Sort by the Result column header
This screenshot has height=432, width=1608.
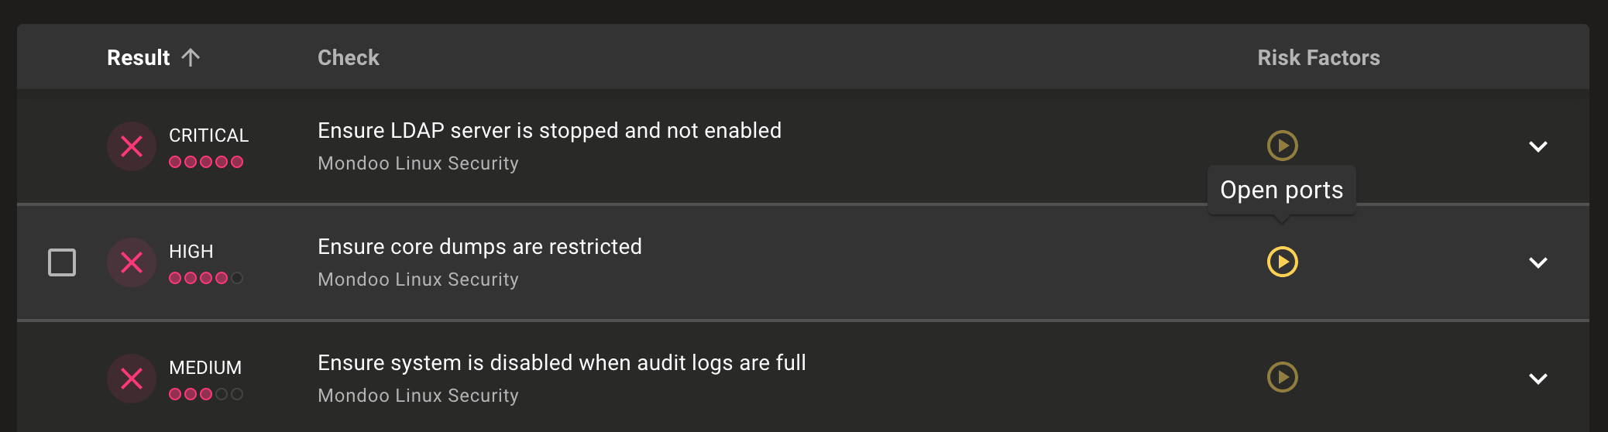138,57
